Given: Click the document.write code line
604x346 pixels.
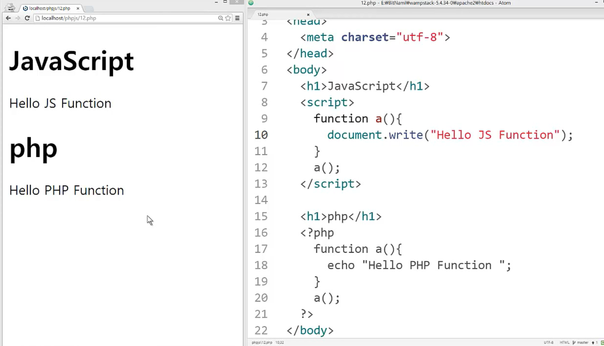Looking at the screenshot, I should point(450,135).
